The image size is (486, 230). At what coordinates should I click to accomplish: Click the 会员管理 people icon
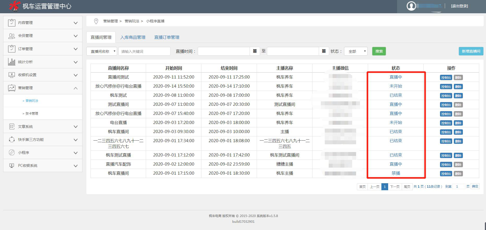[12, 36]
